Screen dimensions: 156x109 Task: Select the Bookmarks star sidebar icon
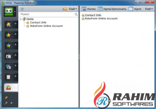(x=9, y=35)
